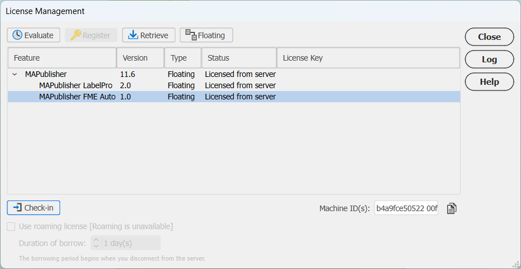Toggle the Use roaming license checkbox
This screenshot has height=269, width=521.
[11, 227]
